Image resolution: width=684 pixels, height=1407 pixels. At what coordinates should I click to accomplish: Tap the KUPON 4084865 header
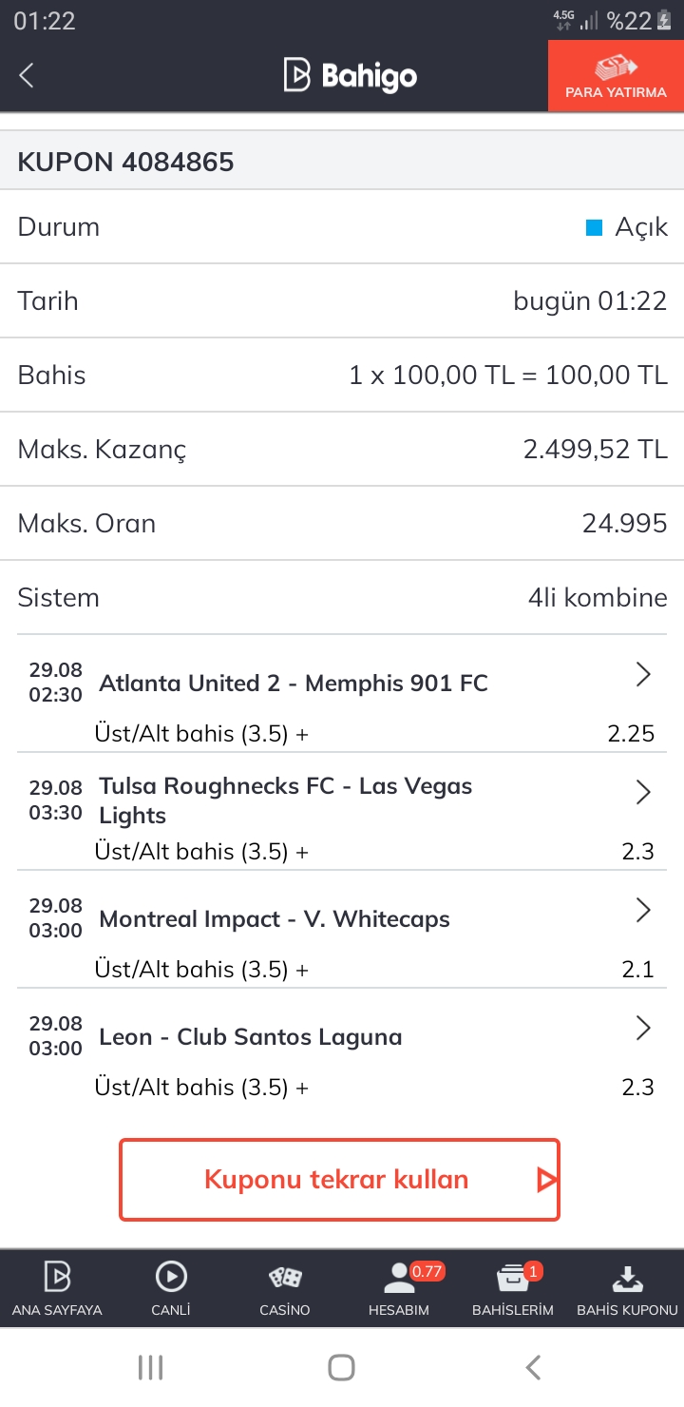click(x=125, y=162)
